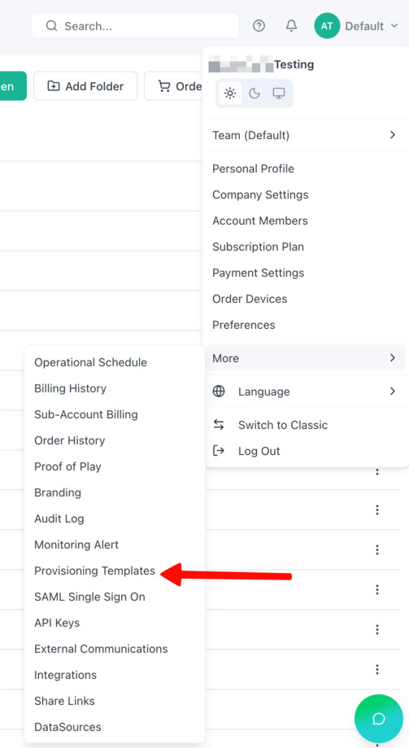Click the shopping cart icon in Order button
Screen dimensions: 409x748
point(164,85)
